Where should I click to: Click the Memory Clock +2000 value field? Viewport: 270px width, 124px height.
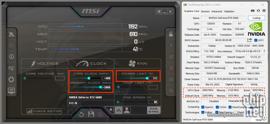pyautogui.click(x=106, y=87)
